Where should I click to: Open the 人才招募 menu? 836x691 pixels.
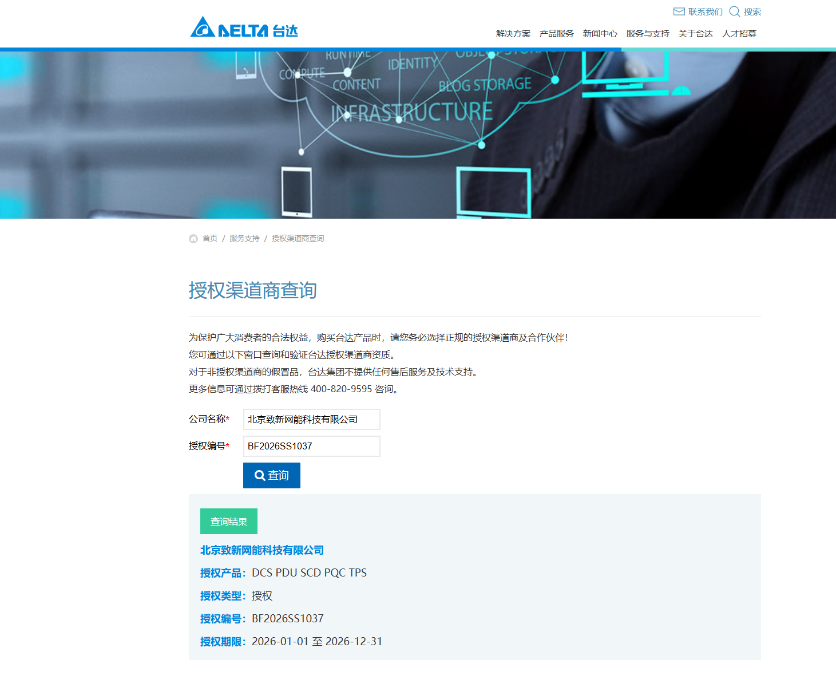coord(739,34)
